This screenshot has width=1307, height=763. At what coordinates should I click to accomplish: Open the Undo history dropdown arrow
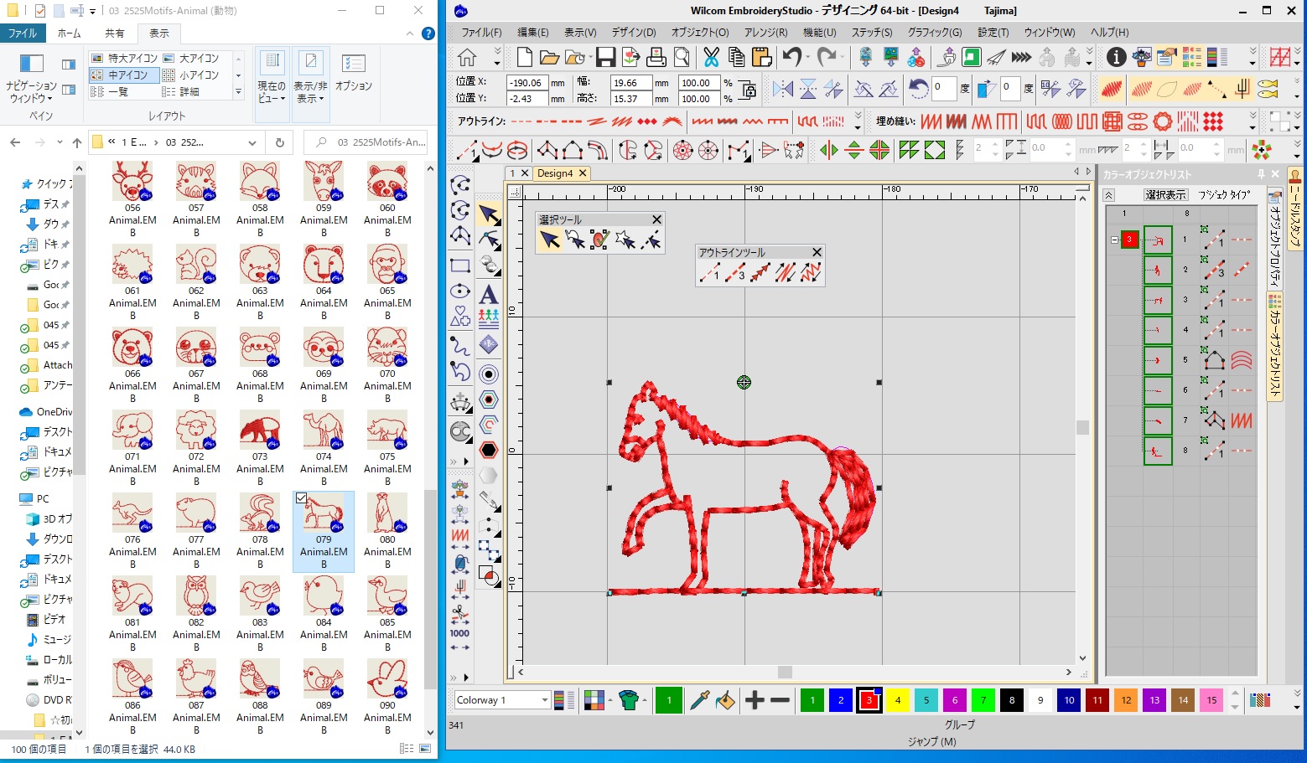pos(808,57)
